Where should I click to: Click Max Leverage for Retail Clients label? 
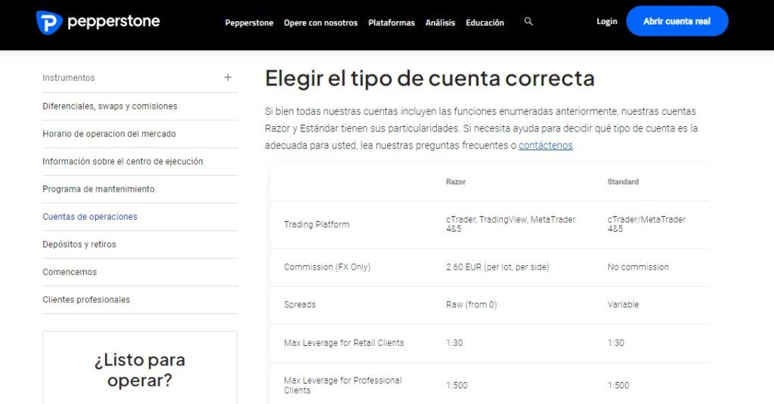344,343
